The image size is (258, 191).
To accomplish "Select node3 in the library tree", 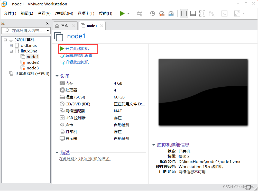I will pyautogui.click(x=33, y=68).
